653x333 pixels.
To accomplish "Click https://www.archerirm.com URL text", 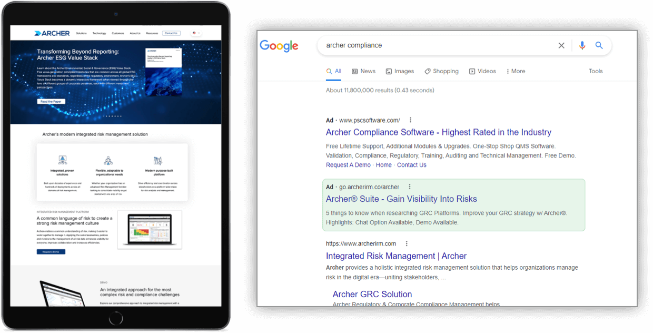I will coord(361,244).
